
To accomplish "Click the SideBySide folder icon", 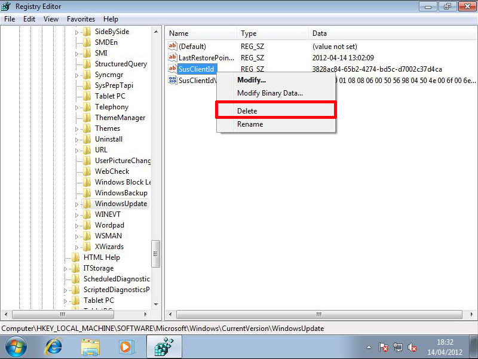I will (87, 32).
